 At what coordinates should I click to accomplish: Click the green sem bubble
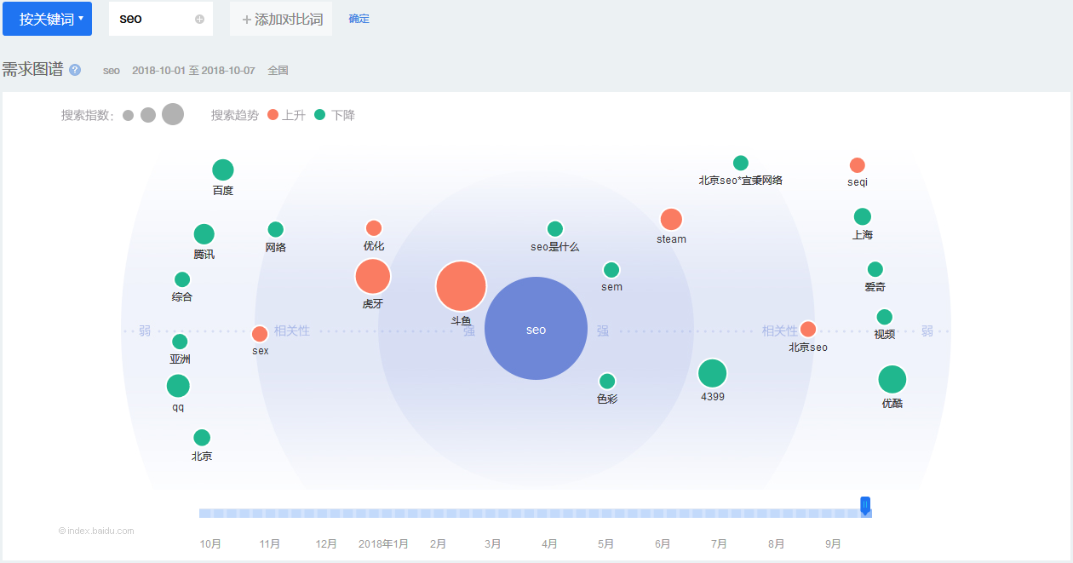[x=611, y=270]
